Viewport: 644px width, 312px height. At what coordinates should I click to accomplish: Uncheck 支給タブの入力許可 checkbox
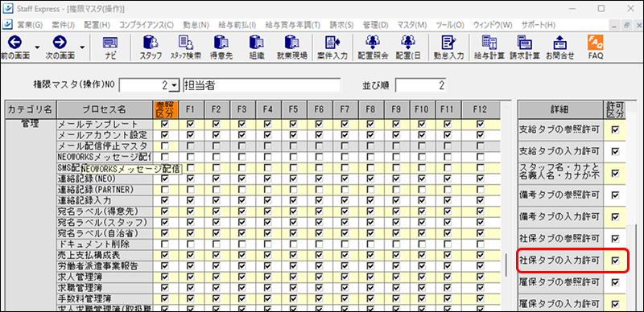point(615,151)
